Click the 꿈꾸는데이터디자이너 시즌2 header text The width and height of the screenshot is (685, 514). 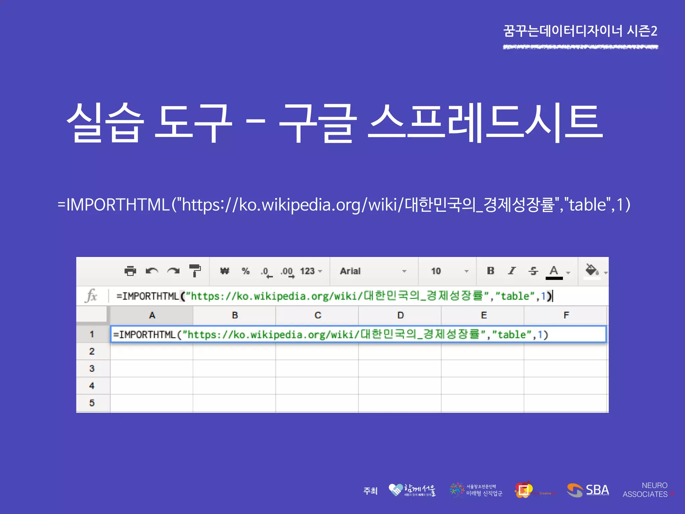tap(580, 31)
